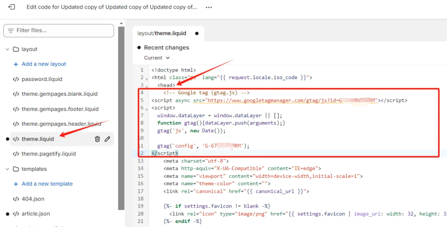Screen dimensions: 447x227
Task: Open theme.gempages.header.liquid file
Action: click(61, 124)
